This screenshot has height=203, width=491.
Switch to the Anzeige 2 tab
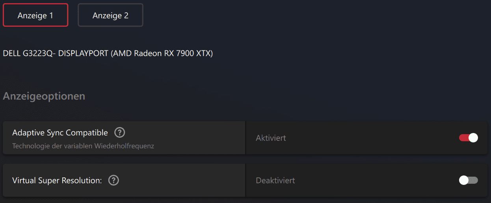coord(110,15)
